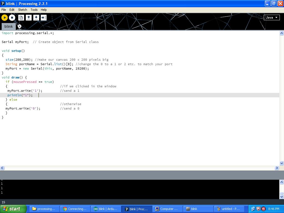Image resolution: width=284 pixels, height=213 pixels.
Task: Click the '//send a 0' comment
Action: click(70, 108)
